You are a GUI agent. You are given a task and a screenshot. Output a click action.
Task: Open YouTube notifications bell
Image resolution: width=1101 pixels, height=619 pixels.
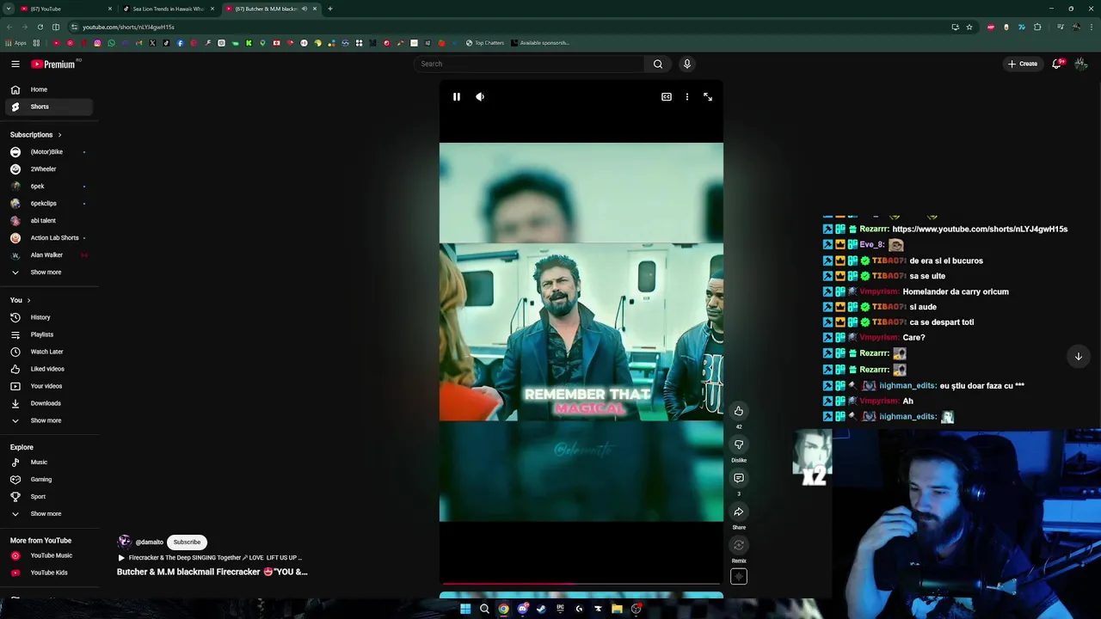tap(1057, 64)
